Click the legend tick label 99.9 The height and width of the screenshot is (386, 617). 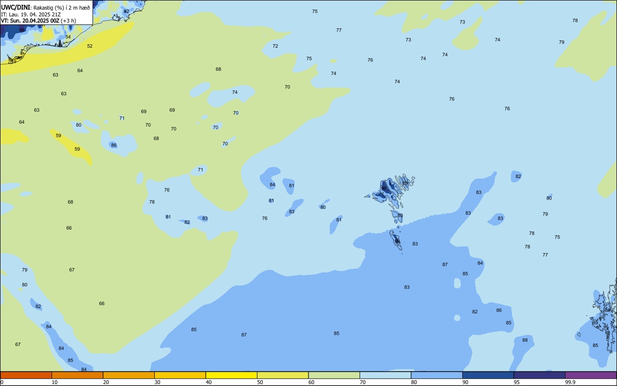570,382
